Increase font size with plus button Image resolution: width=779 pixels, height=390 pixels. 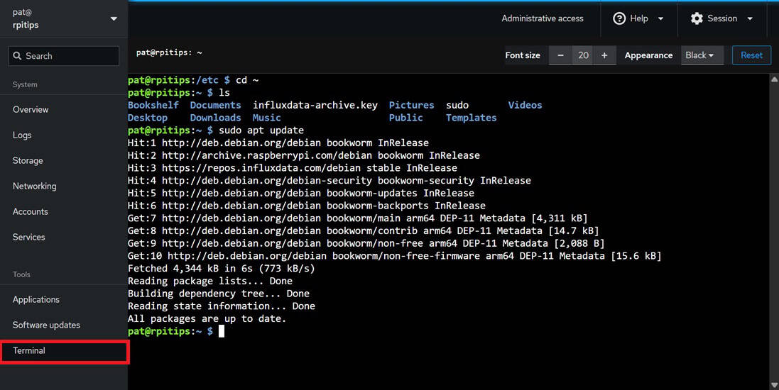coord(604,55)
